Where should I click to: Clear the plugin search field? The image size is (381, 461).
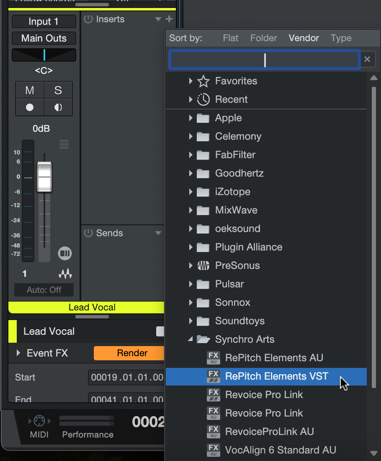(x=367, y=60)
